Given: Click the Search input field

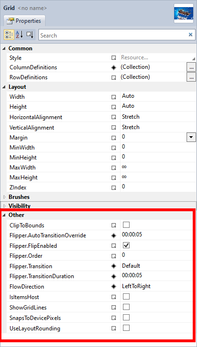Looking at the screenshot, I should pyautogui.click(x=113, y=35).
